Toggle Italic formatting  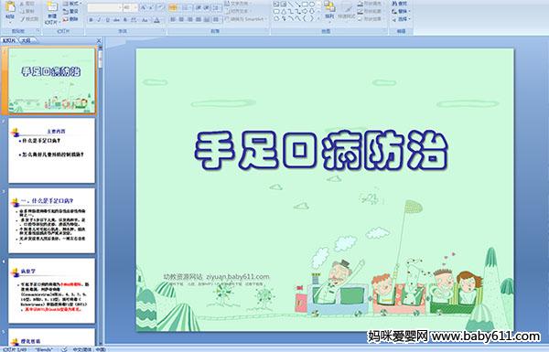99,20
